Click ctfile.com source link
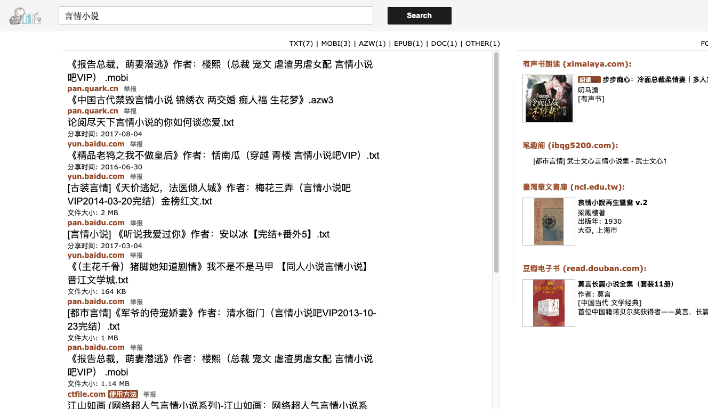 click(x=86, y=394)
